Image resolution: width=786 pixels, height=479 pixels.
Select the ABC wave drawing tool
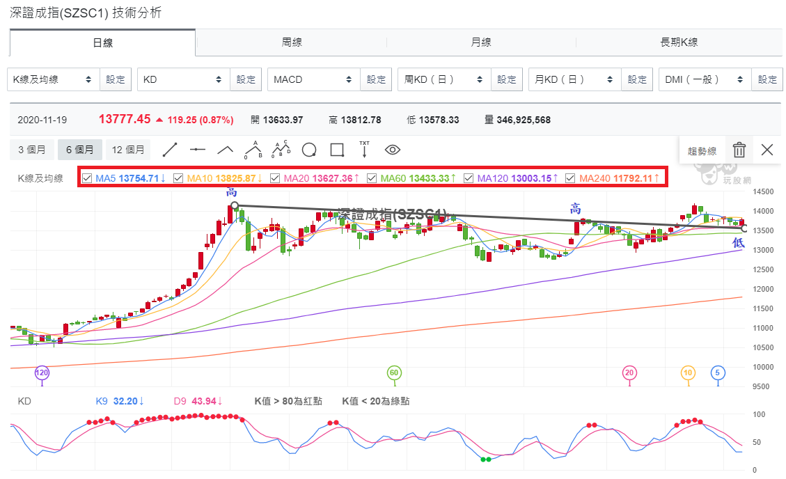tap(253, 149)
